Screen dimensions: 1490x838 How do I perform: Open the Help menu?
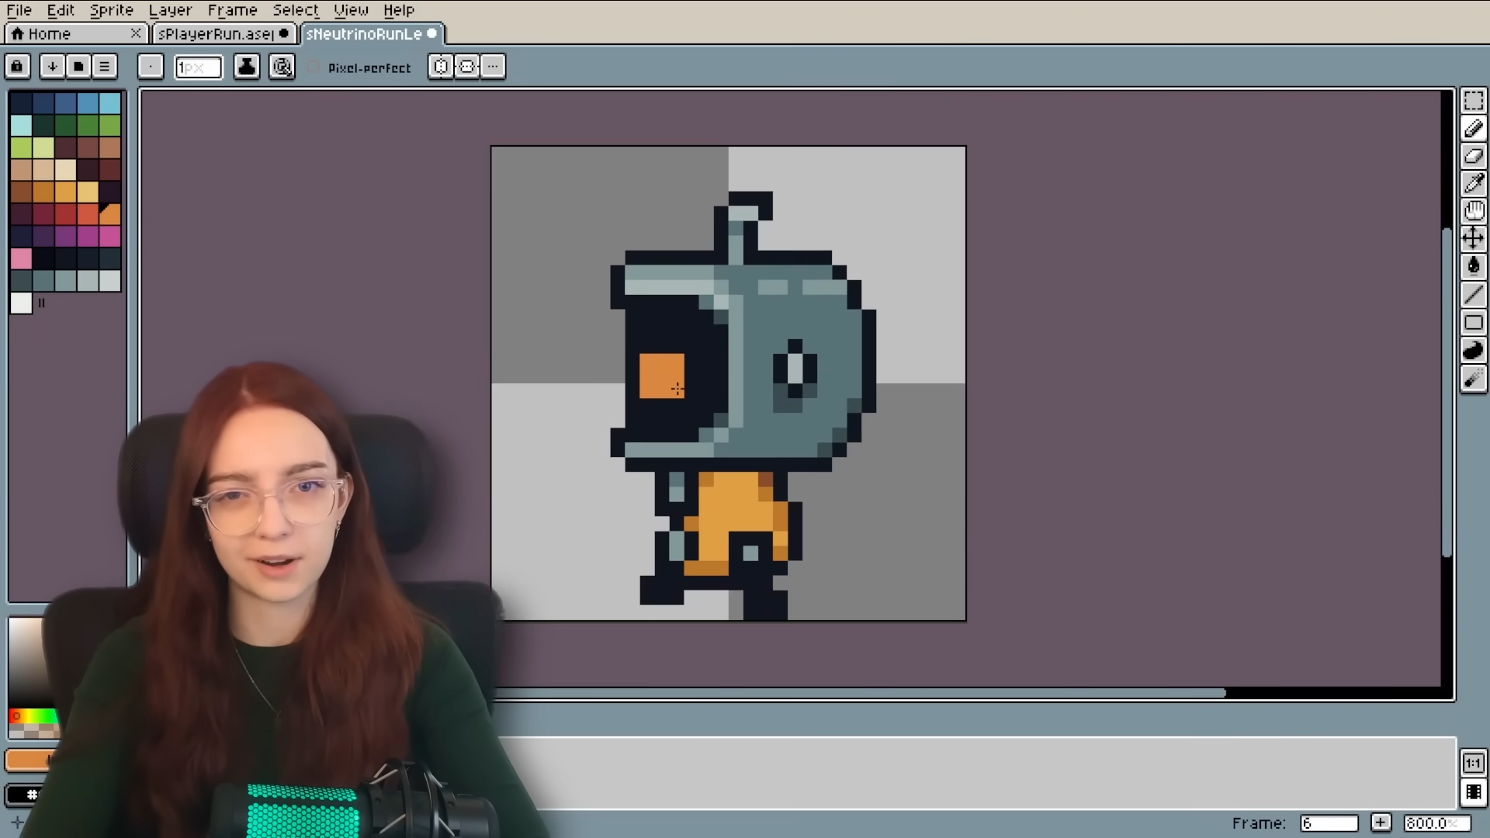point(399,10)
